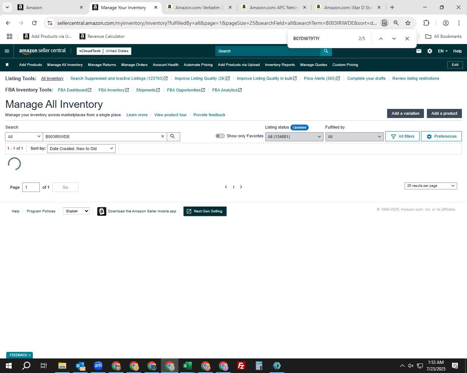Show hidden system tray icons
Image resolution: width=467 pixels, height=373 pixels.
tap(402, 366)
